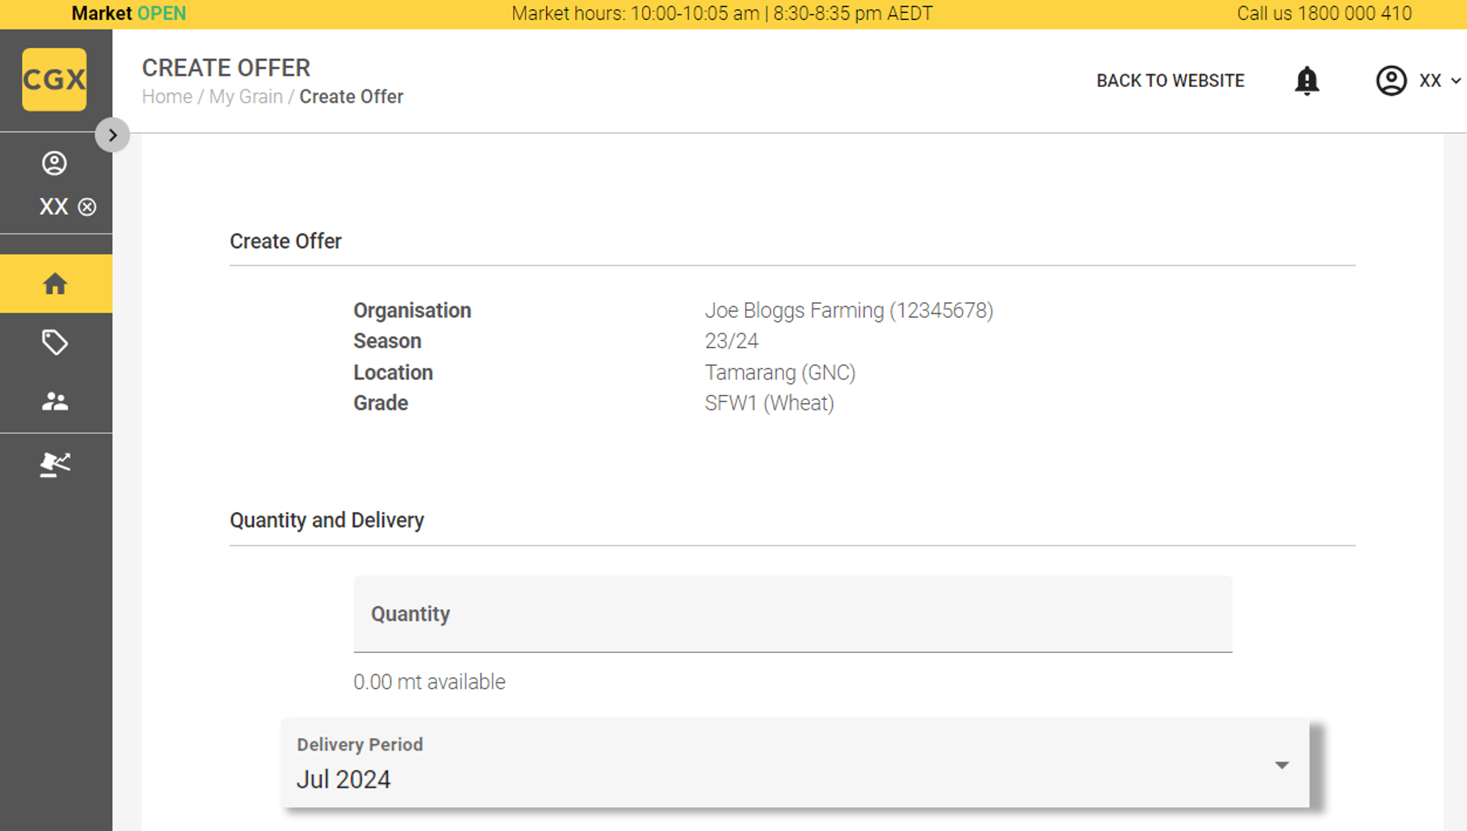Expand the sidebar with the chevron arrow

click(x=112, y=136)
